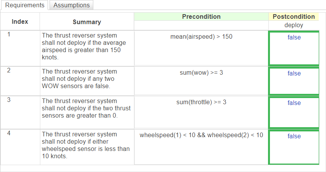Switch to the Assumptions tab

(x=71, y=5)
